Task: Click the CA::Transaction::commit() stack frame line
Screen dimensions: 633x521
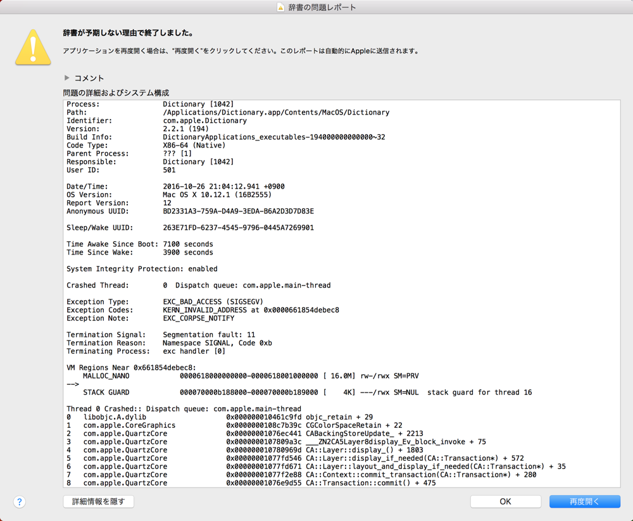Action: tap(370, 483)
